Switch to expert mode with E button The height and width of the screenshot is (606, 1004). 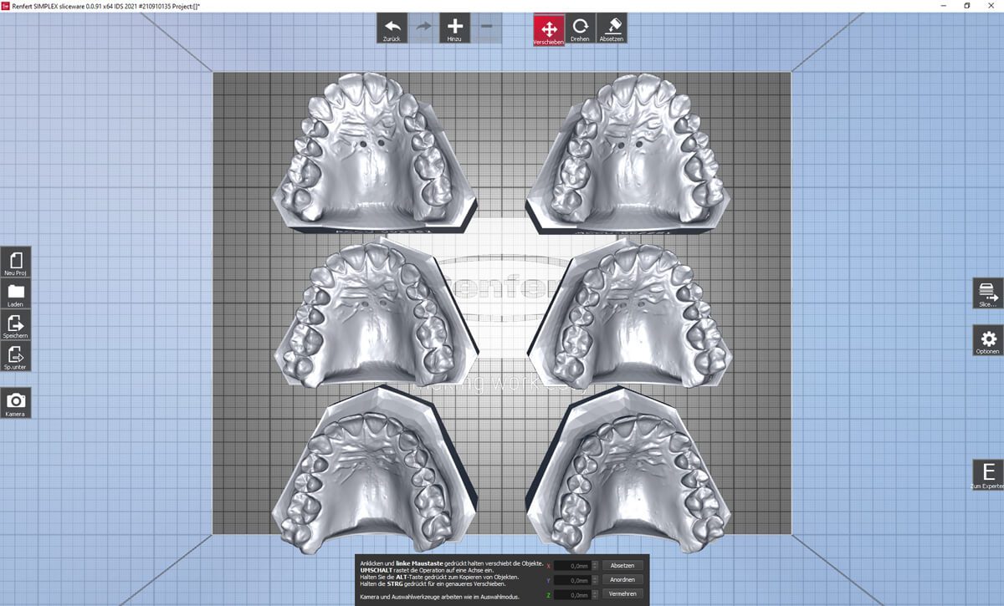pyautogui.click(x=988, y=475)
